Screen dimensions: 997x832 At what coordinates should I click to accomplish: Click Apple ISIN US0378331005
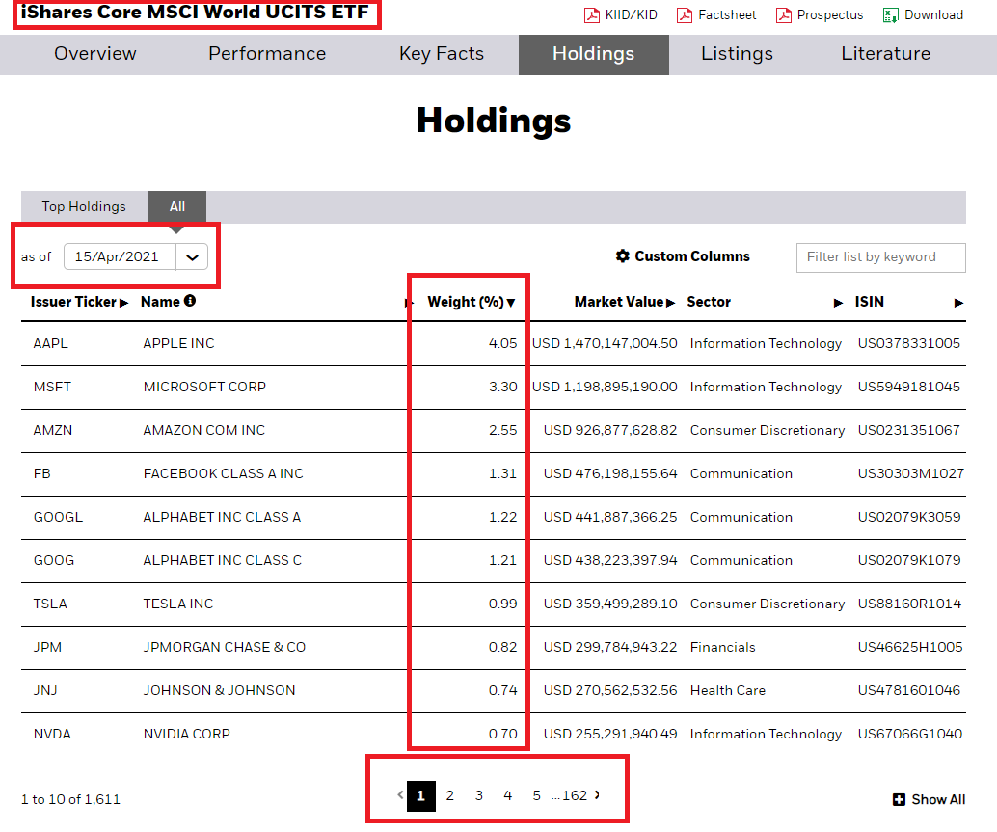[908, 344]
